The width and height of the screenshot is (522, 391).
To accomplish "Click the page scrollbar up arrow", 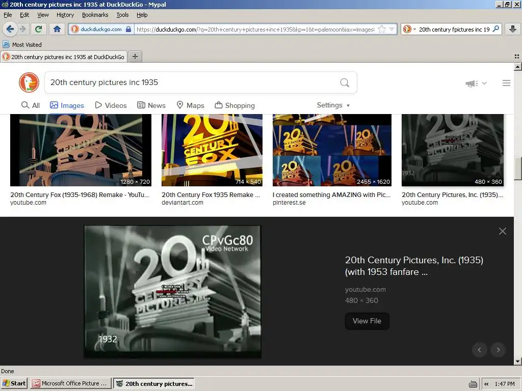I will (x=518, y=67).
